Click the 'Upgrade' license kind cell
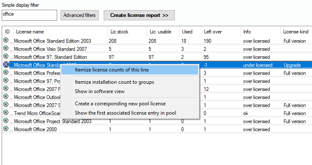The image size is (312, 165). tap(292, 65)
